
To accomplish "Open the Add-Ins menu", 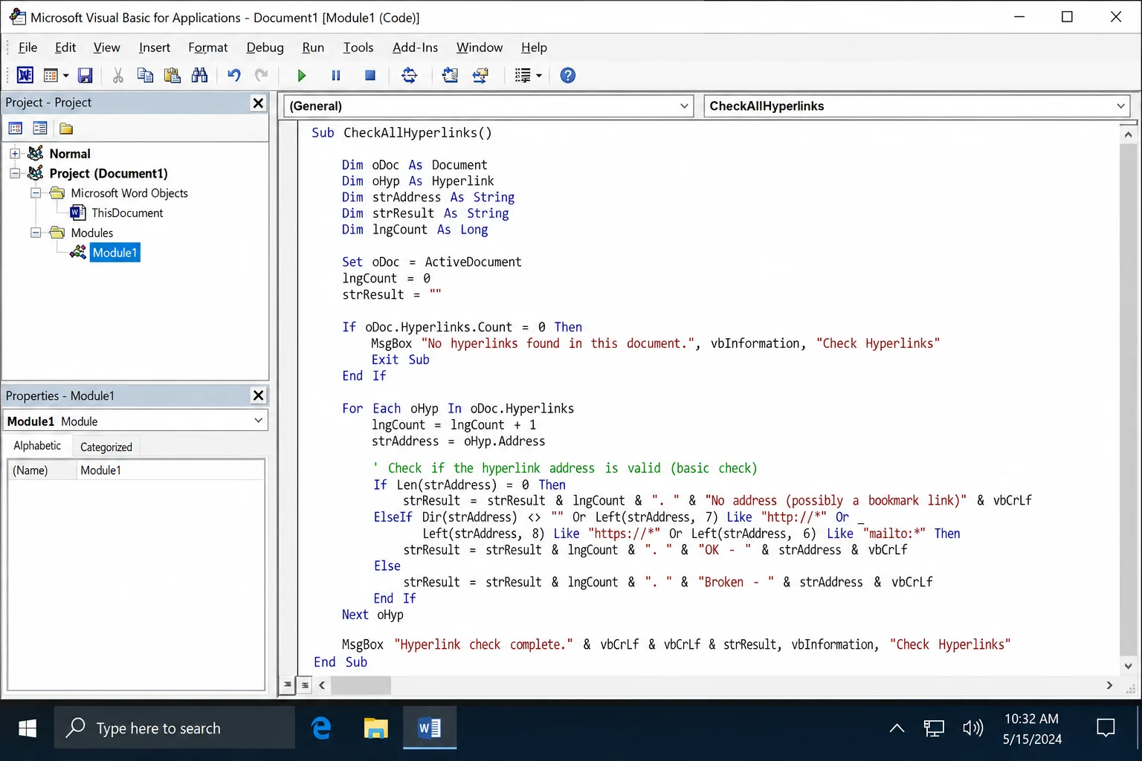I will tap(415, 48).
